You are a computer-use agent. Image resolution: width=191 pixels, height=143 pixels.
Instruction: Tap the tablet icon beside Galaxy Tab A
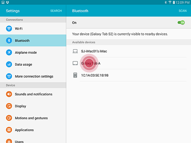point(75,63)
